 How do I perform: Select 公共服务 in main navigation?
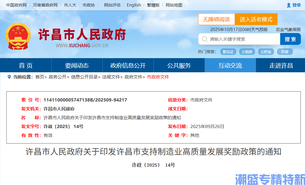179,66
